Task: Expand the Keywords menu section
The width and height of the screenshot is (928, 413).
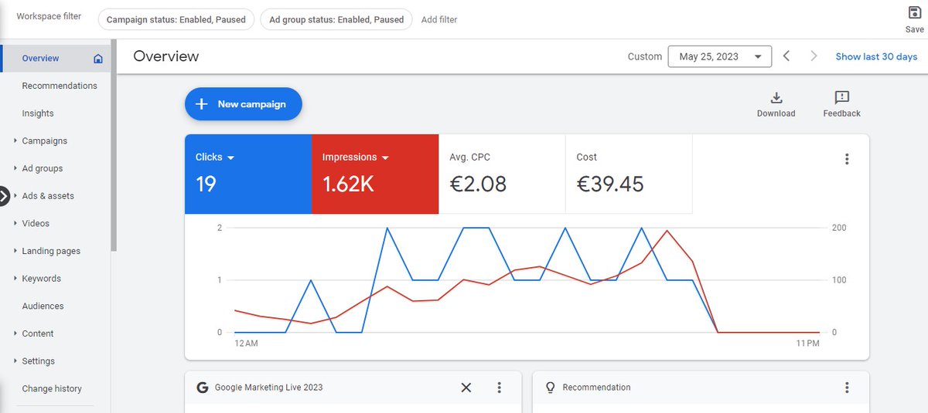Action: tap(15, 279)
